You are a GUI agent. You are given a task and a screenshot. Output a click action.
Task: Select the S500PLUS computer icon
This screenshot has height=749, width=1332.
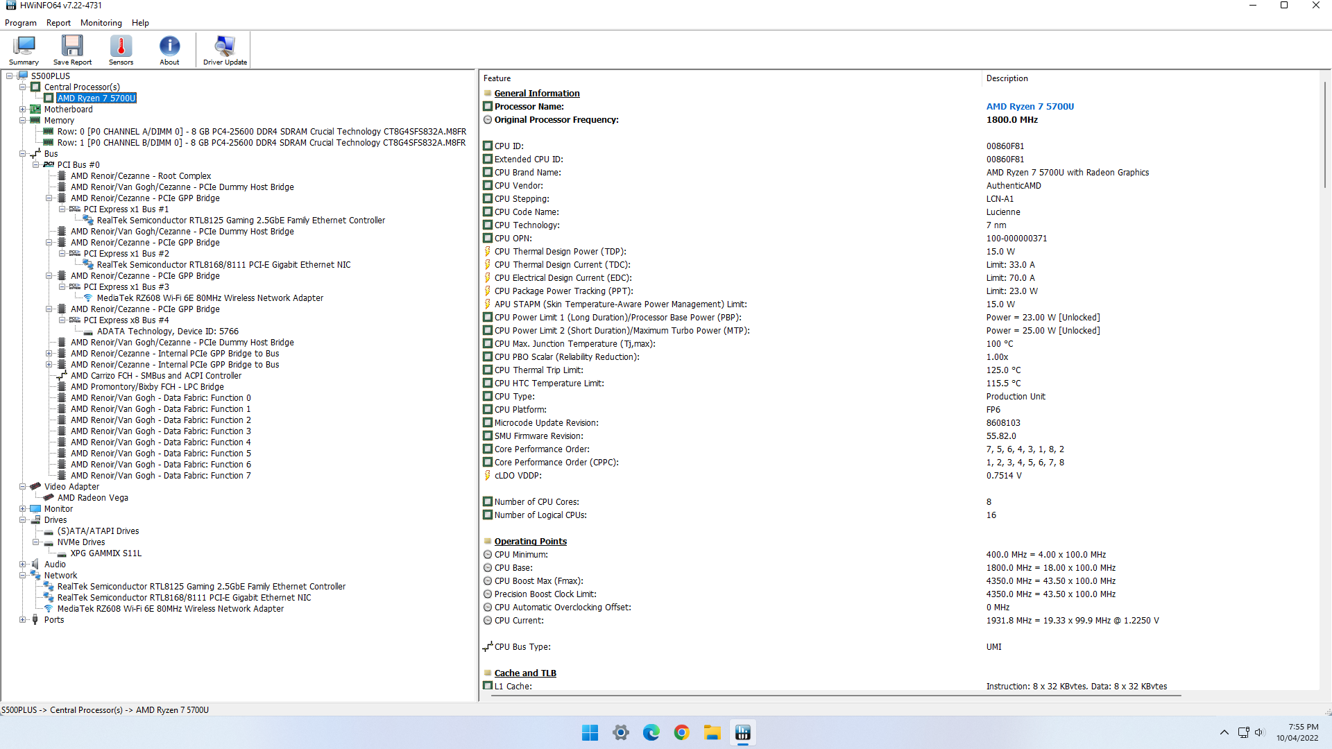pos(22,76)
